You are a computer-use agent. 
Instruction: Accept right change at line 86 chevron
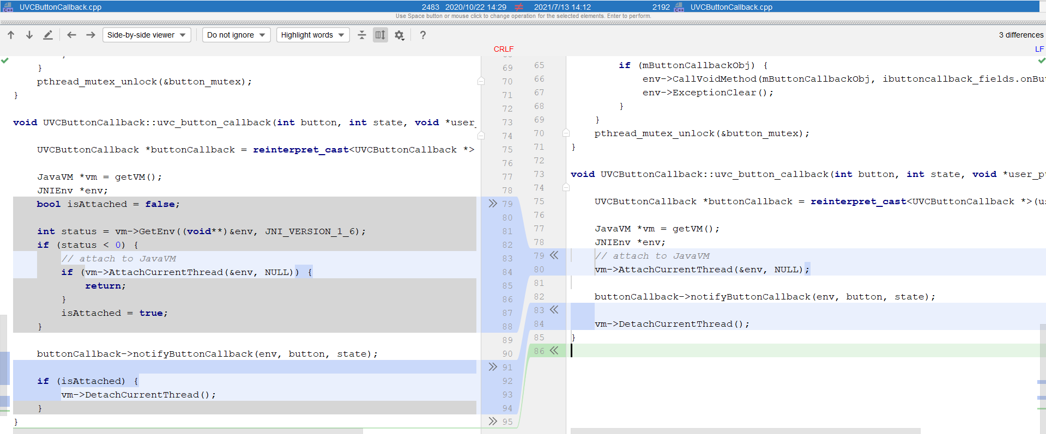point(554,351)
